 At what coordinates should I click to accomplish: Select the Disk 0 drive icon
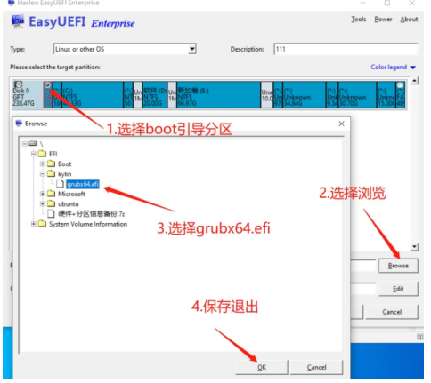pos(18,84)
